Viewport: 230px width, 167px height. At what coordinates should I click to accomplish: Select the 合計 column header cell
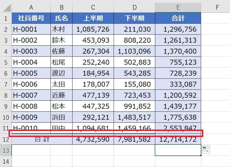tap(178, 18)
